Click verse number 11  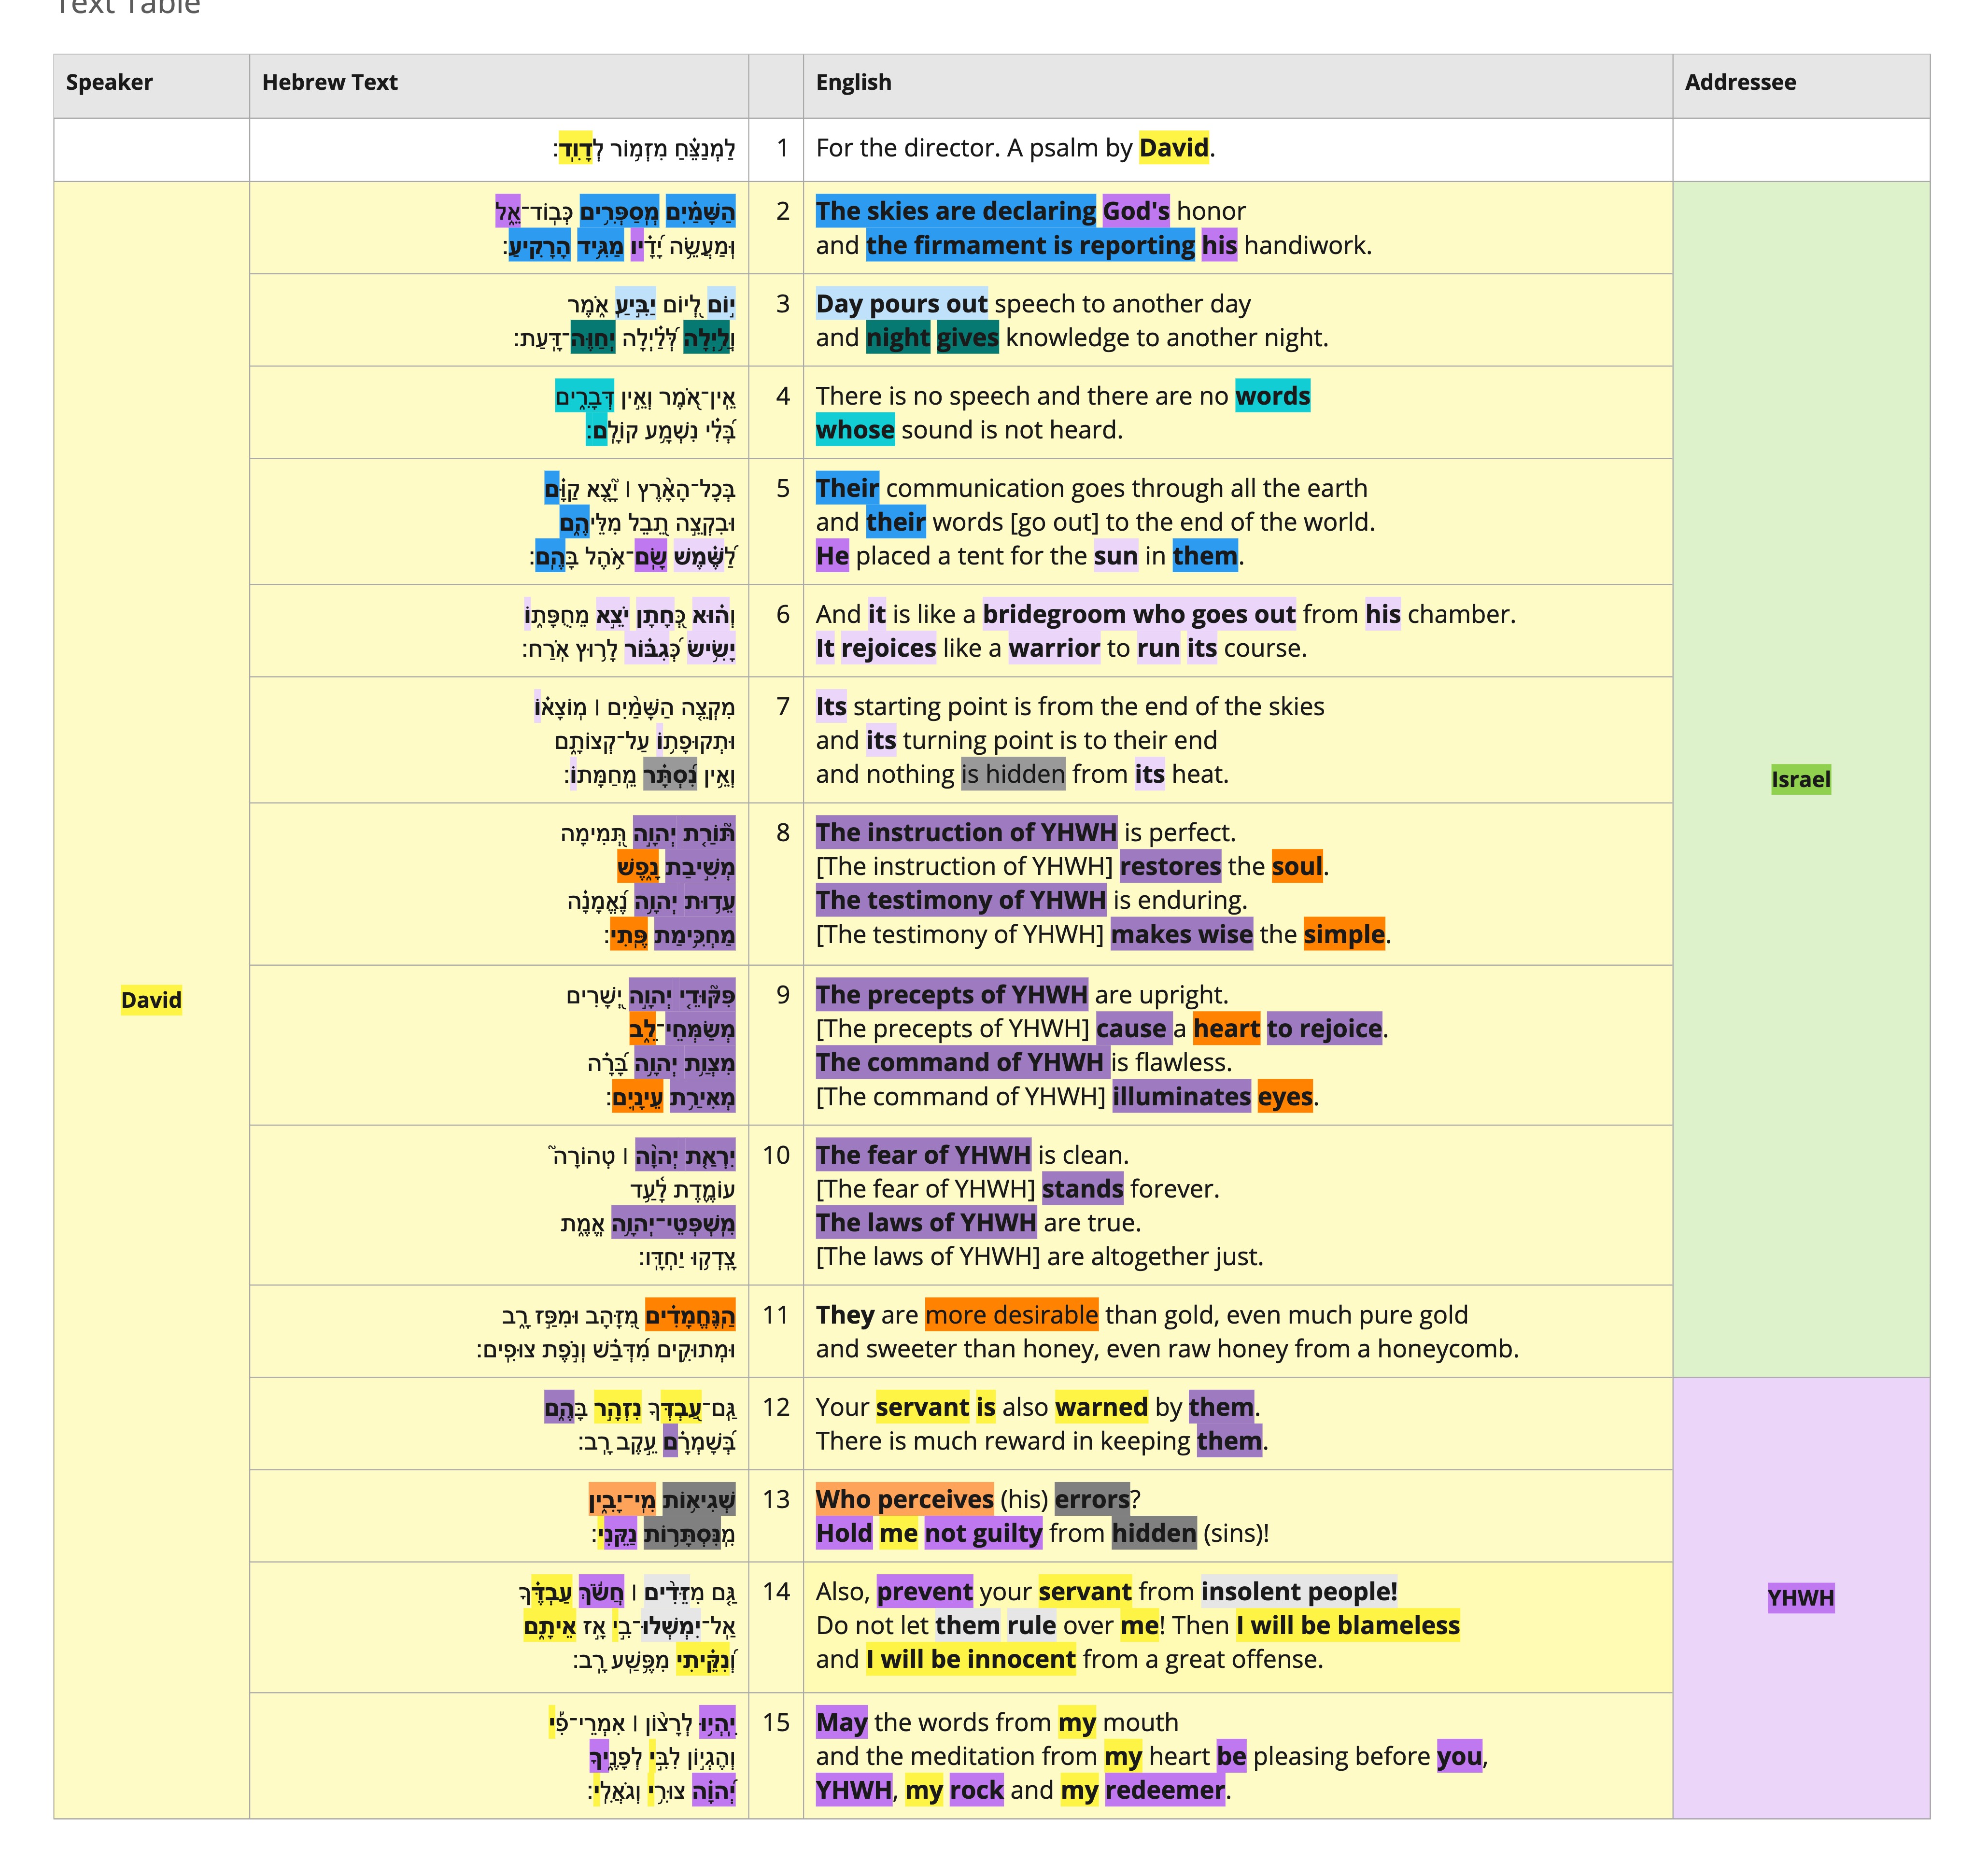[x=776, y=1315]
